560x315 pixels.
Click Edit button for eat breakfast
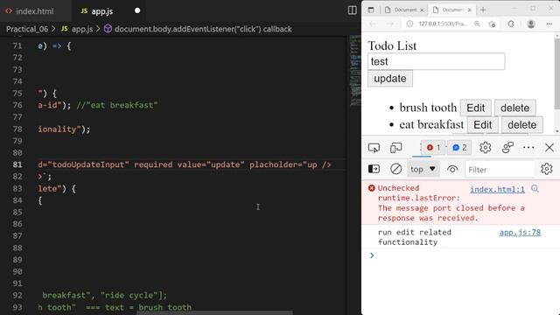482,124
